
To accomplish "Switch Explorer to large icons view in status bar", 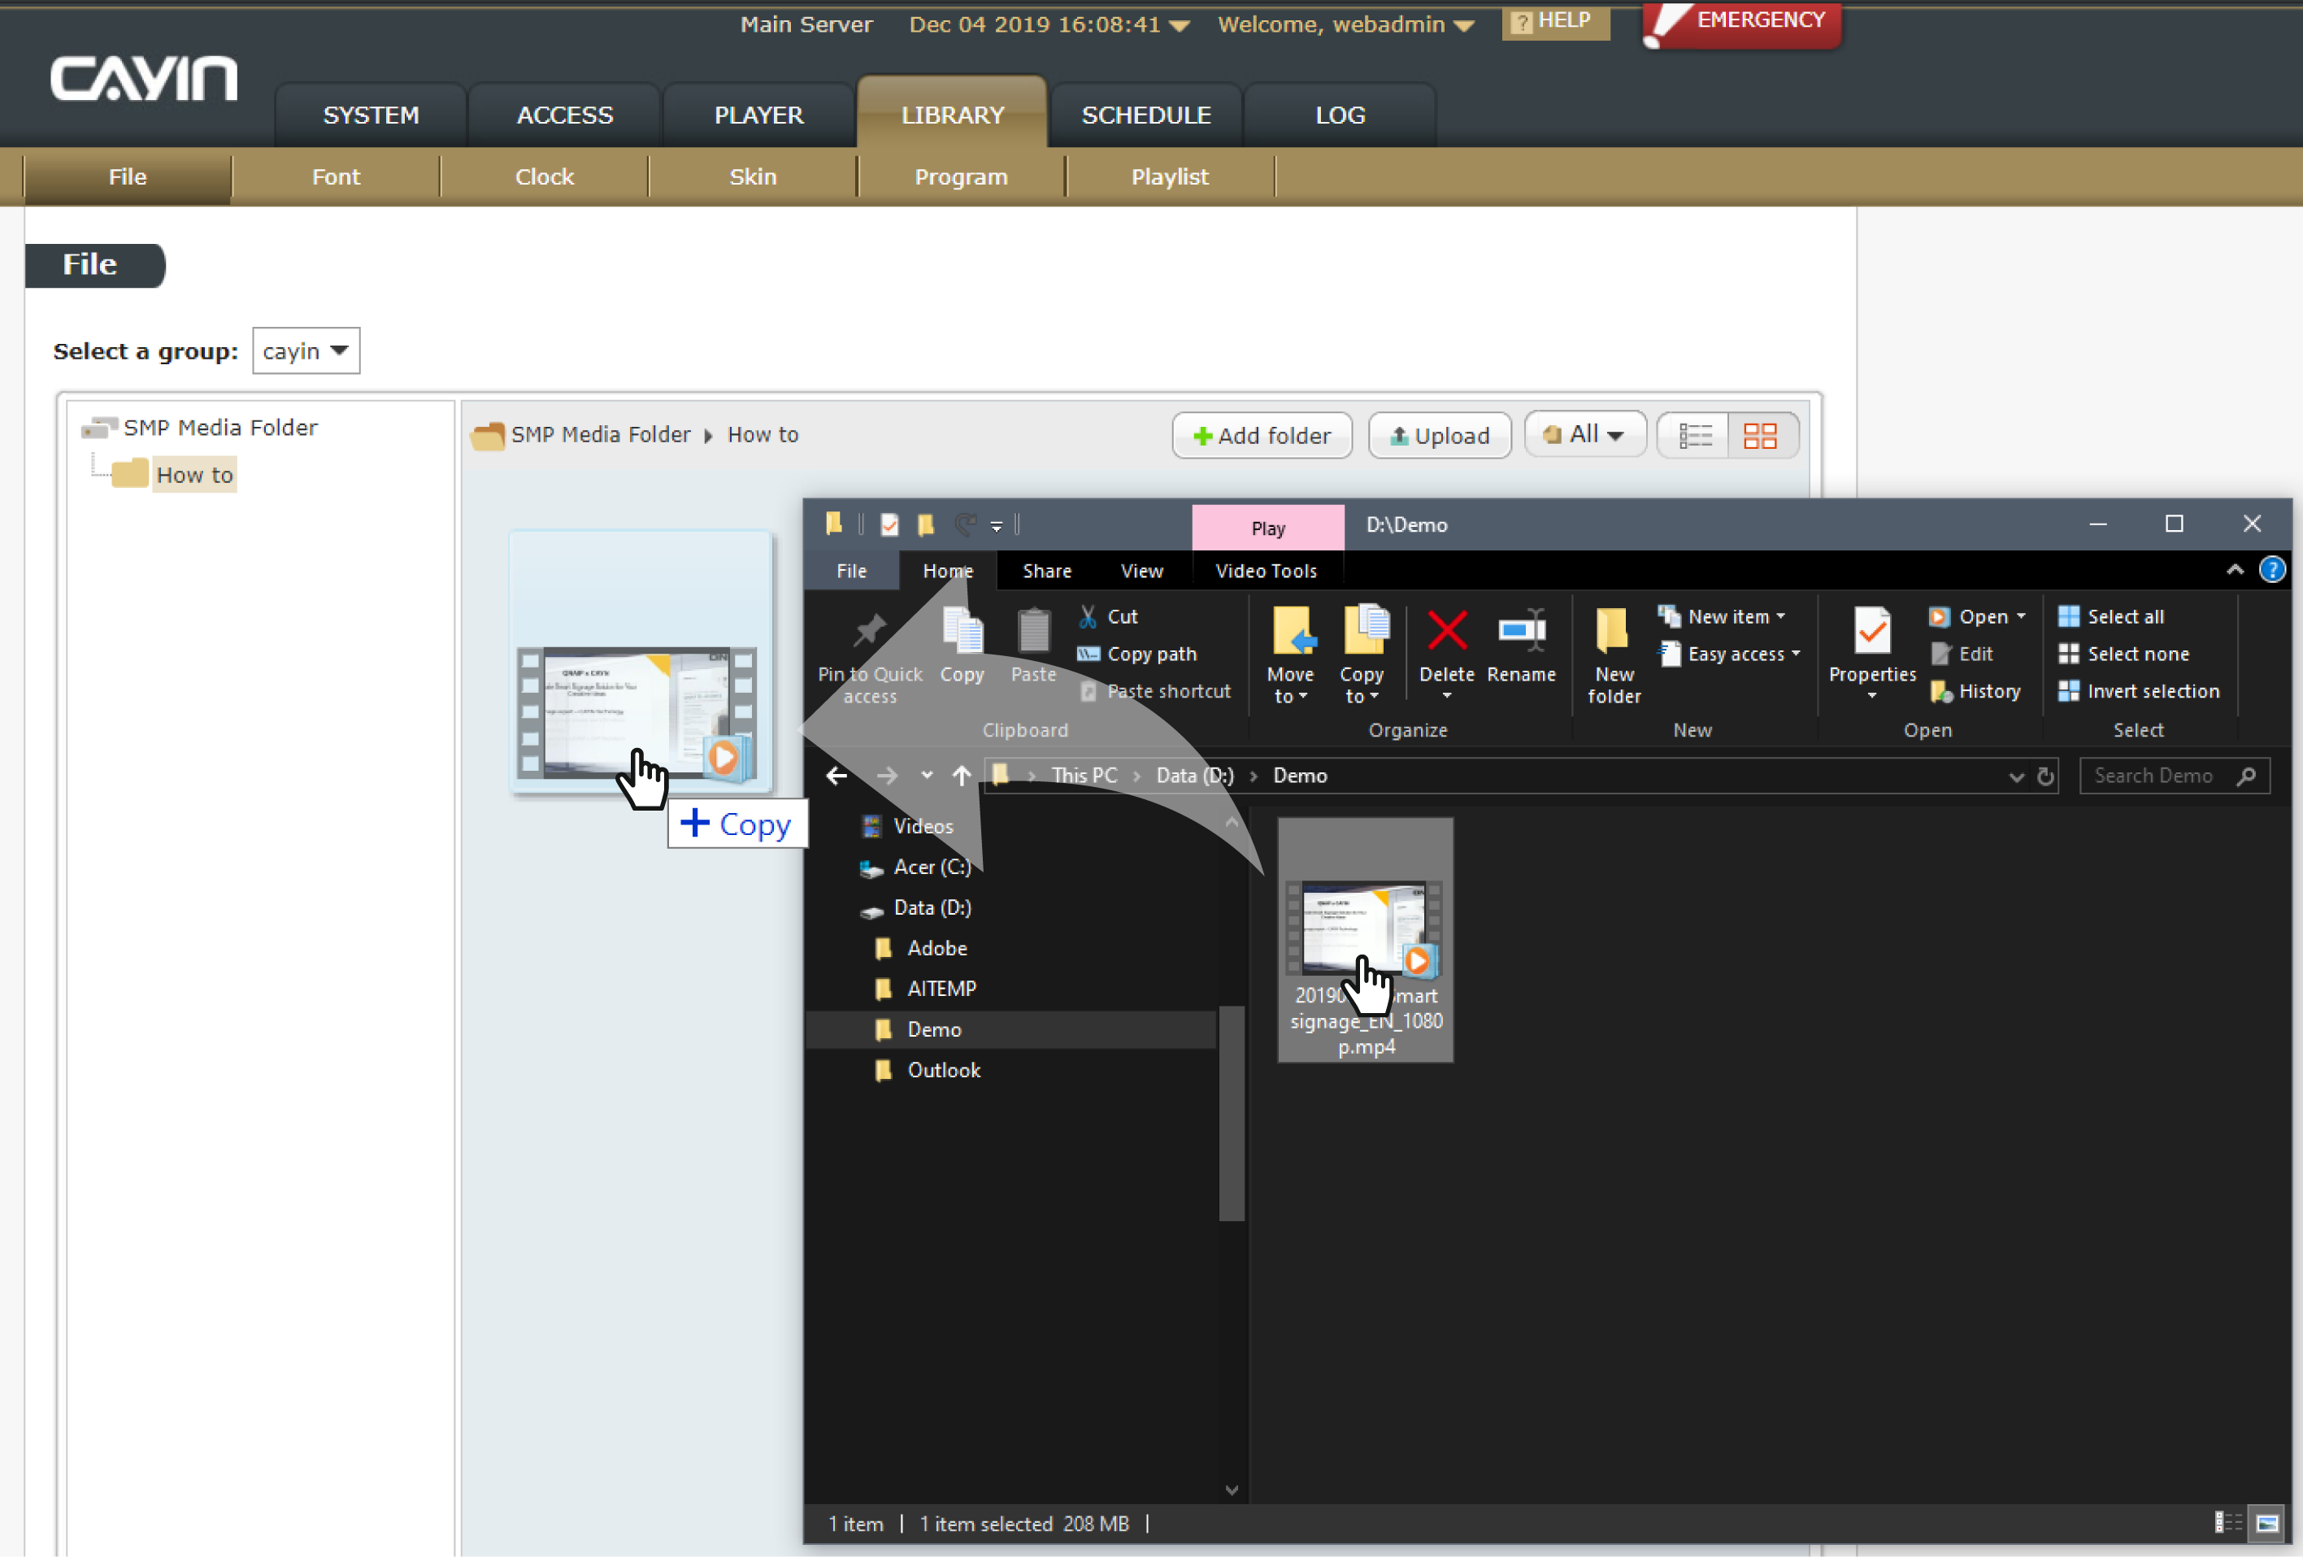I will point(2267,1524).
